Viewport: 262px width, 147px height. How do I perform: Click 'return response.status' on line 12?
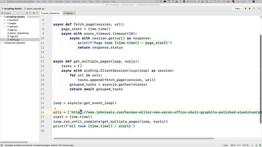coord(100,47)
